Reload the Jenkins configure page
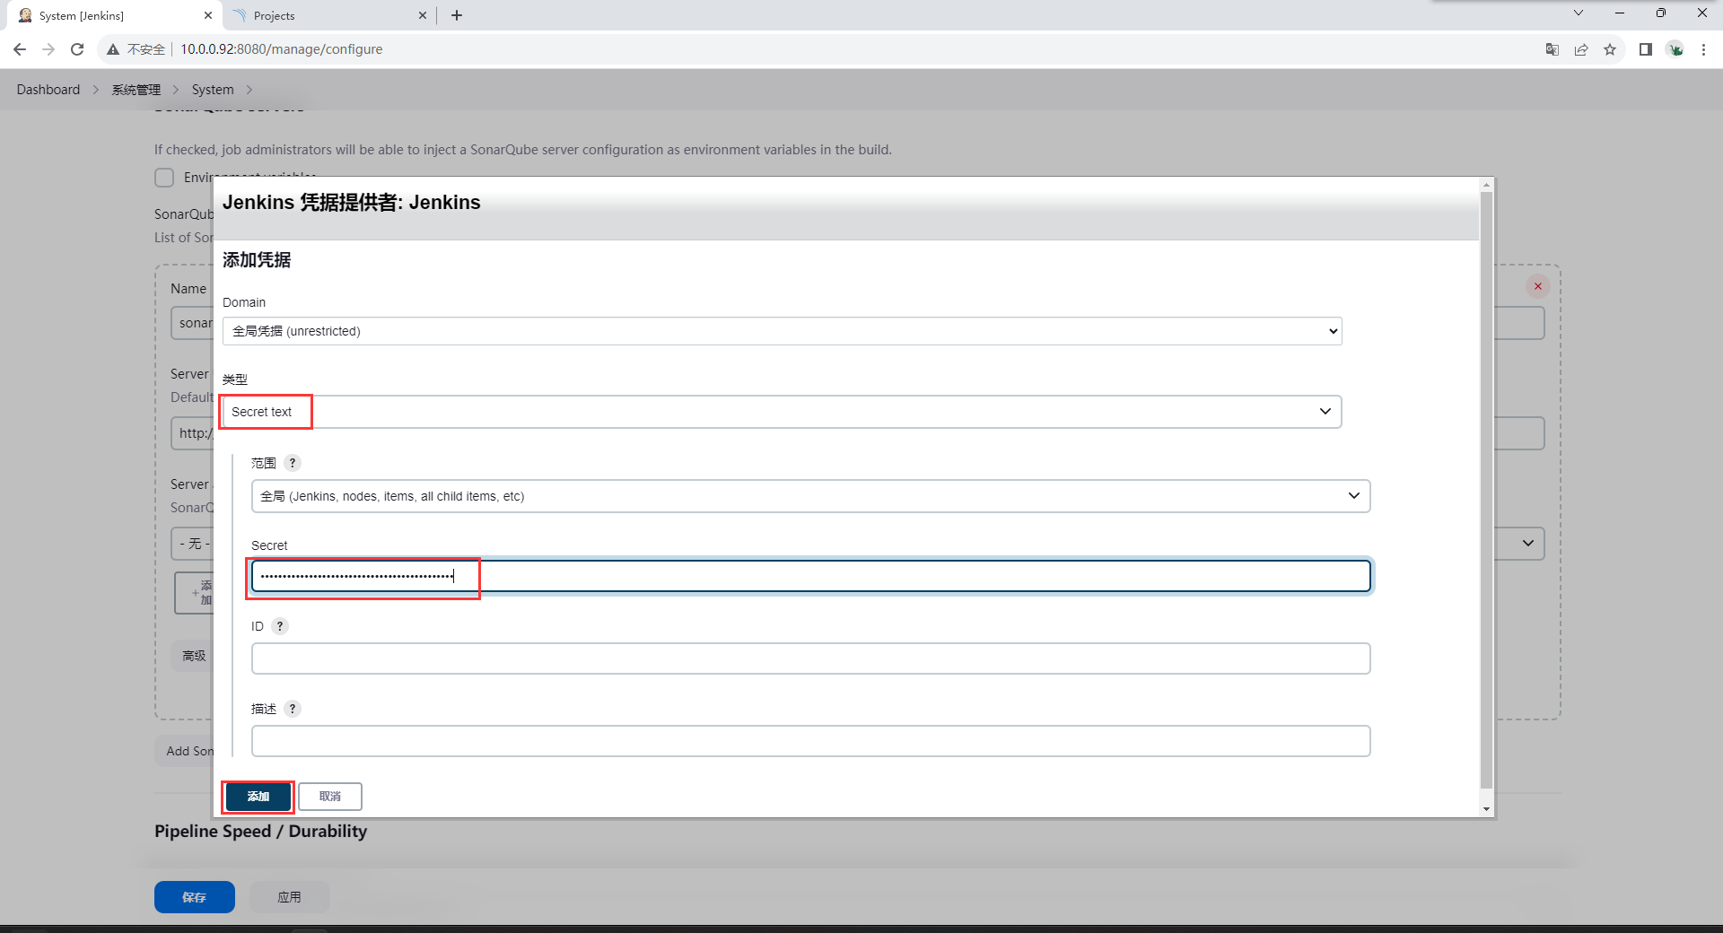The width and height of the screenshot is (1723, 933). pyautogui.click(x=77, y=49)
